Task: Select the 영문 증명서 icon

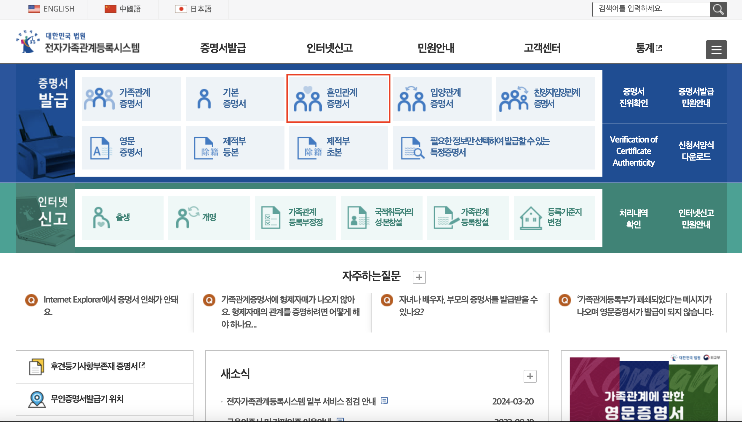Action: (132, 147)
